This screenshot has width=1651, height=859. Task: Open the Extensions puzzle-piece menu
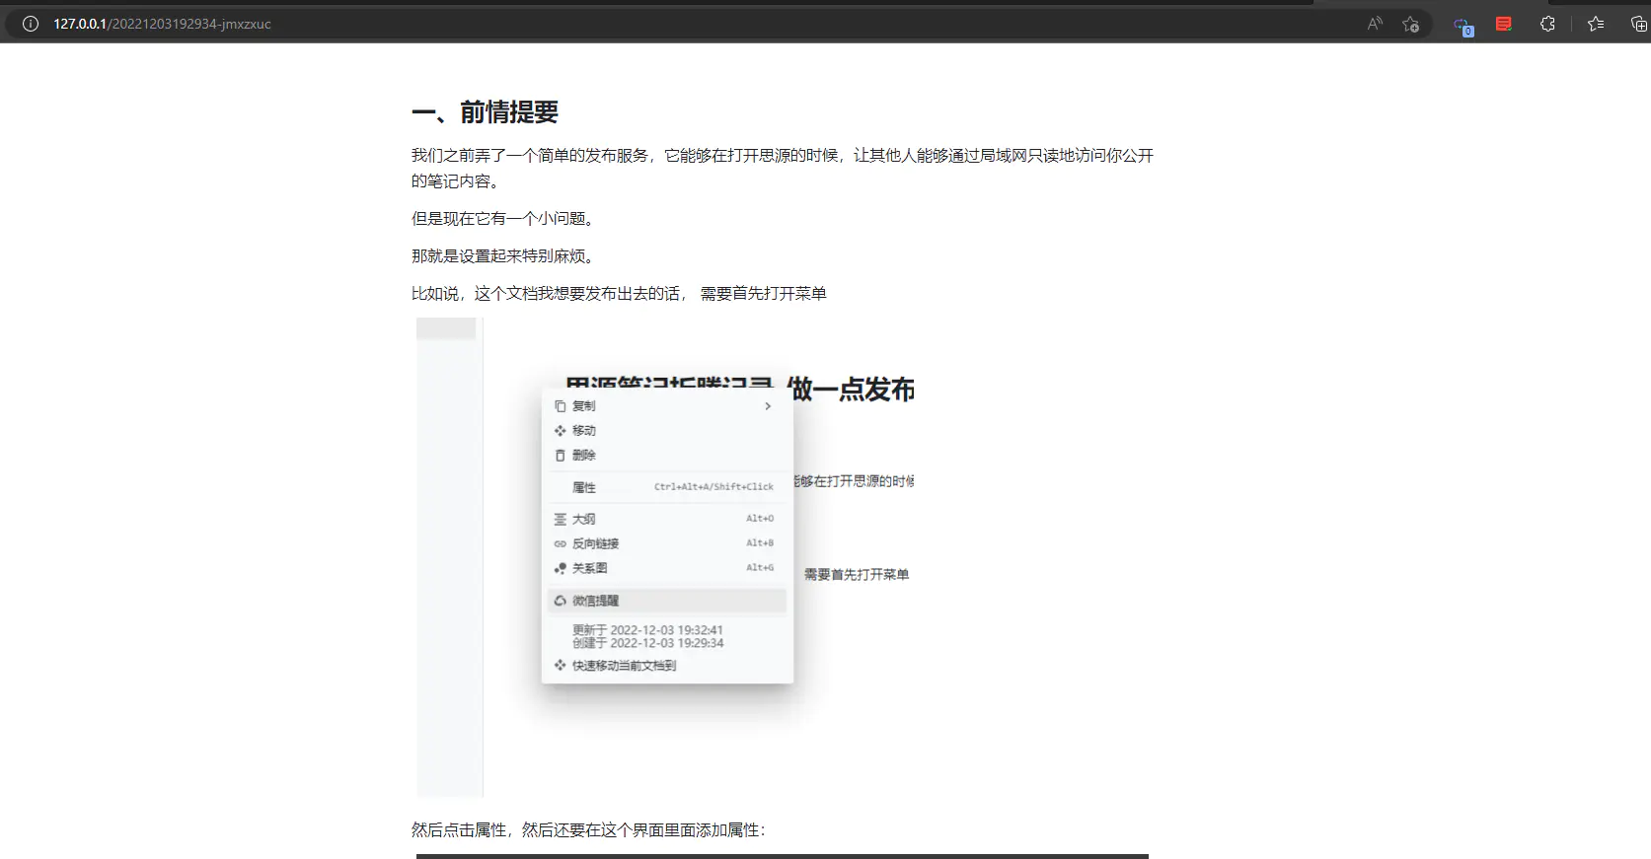pos(1547,24)
